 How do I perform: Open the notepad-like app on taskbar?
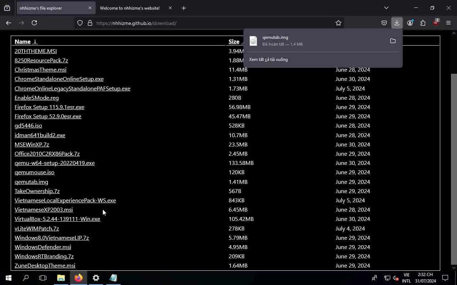[113, 278]
